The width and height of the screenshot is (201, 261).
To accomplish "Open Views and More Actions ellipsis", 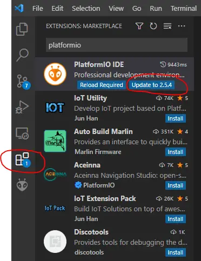I will tap(182, 26).
